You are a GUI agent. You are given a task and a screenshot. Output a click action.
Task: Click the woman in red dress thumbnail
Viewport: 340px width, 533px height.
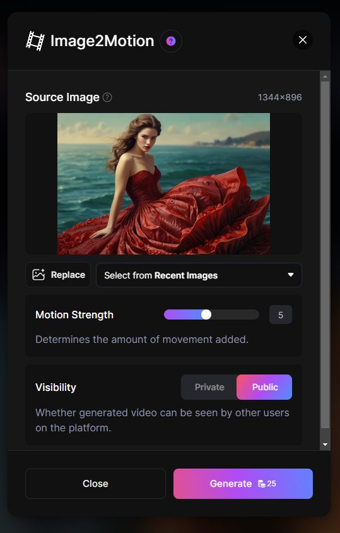[x=164, y=184]
